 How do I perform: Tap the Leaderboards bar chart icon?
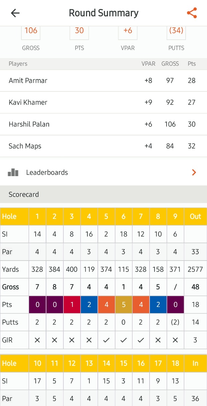point(13,172)
